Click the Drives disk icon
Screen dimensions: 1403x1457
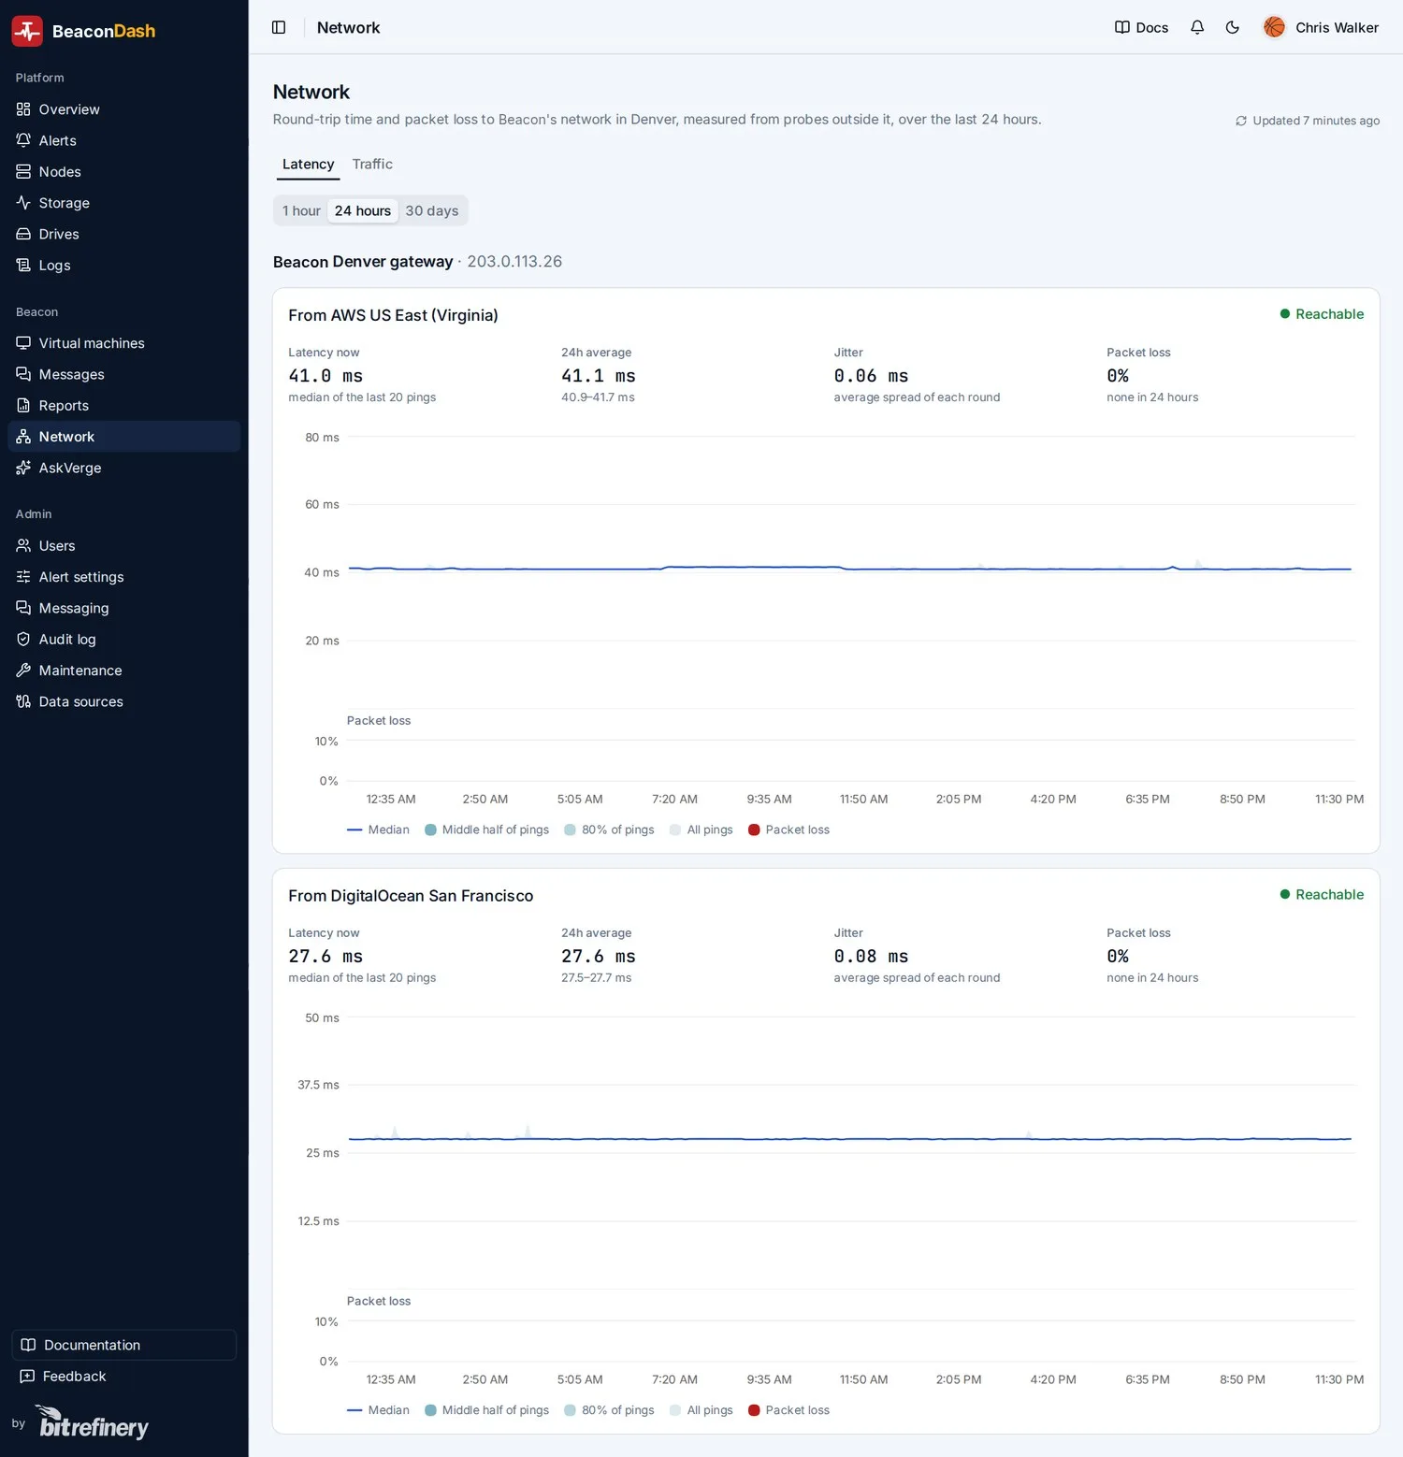tap(23, 234)
